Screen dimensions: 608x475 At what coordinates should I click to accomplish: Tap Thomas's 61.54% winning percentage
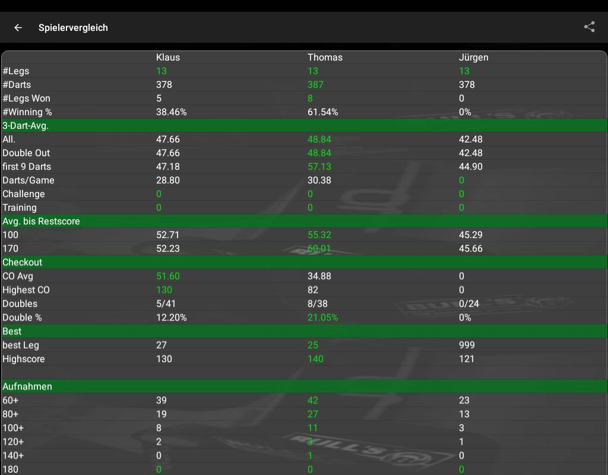322,112
